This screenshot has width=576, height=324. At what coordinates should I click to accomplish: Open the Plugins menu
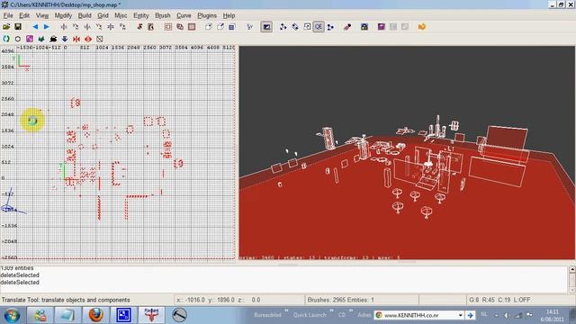click(207, 15)
